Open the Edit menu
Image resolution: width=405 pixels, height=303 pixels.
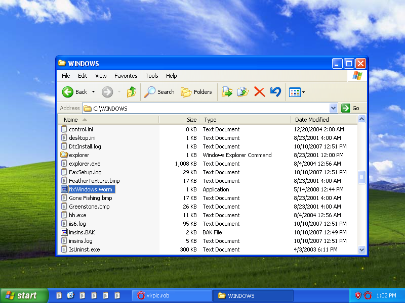[x=83, y=76]
